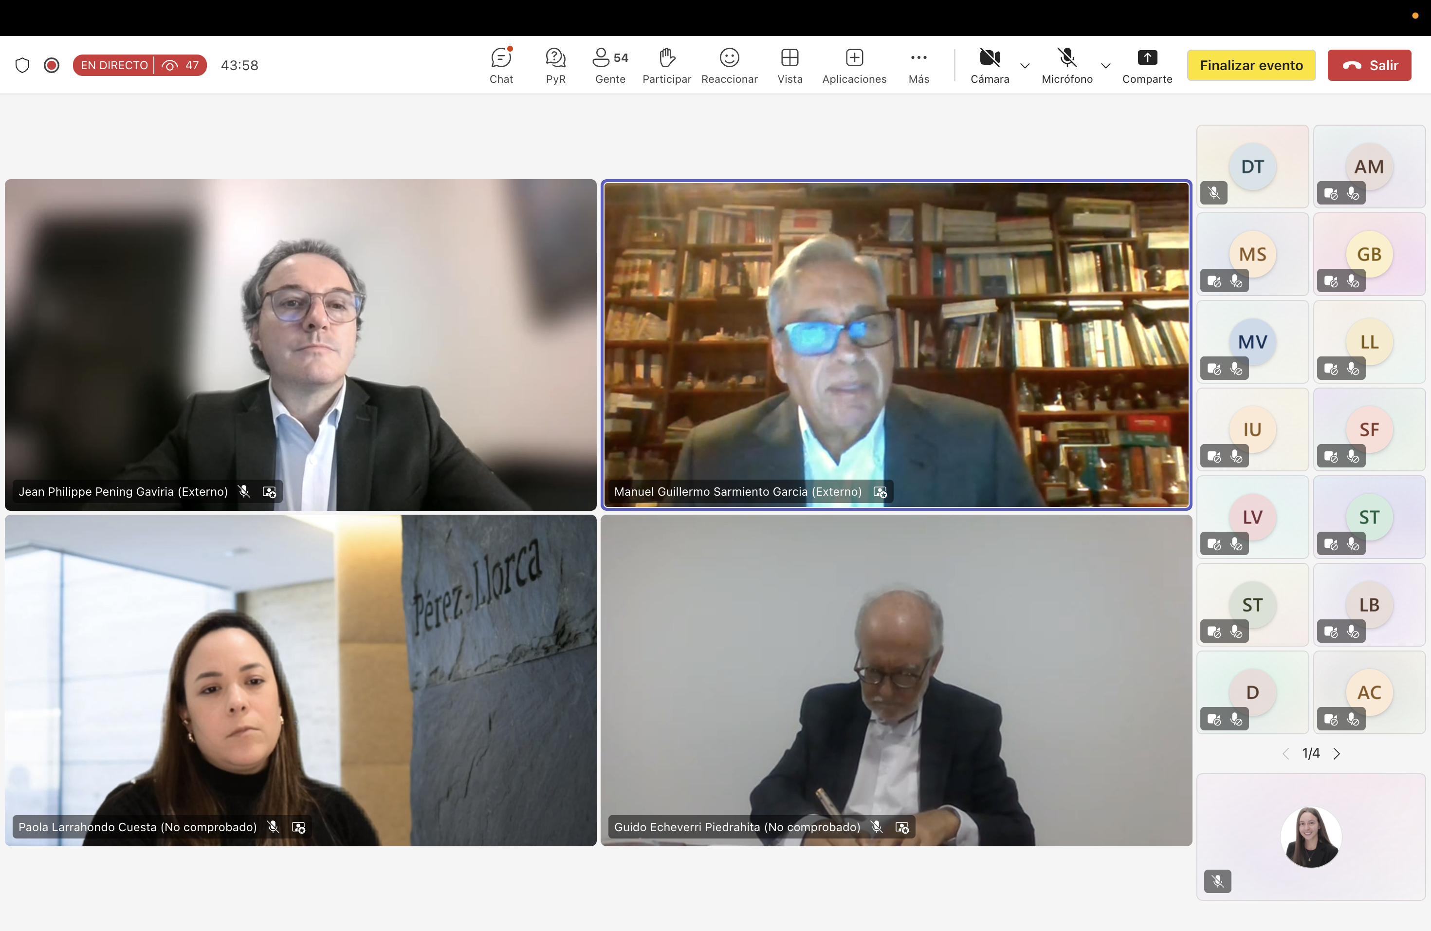Click the shield security icon

(22, 65)
